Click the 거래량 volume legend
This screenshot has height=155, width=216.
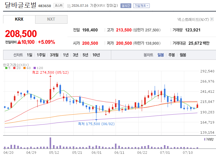pos(209,139)
